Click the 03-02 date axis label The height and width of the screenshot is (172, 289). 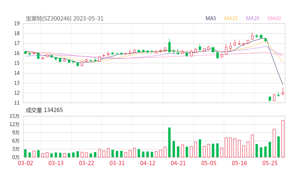[25, 163]
